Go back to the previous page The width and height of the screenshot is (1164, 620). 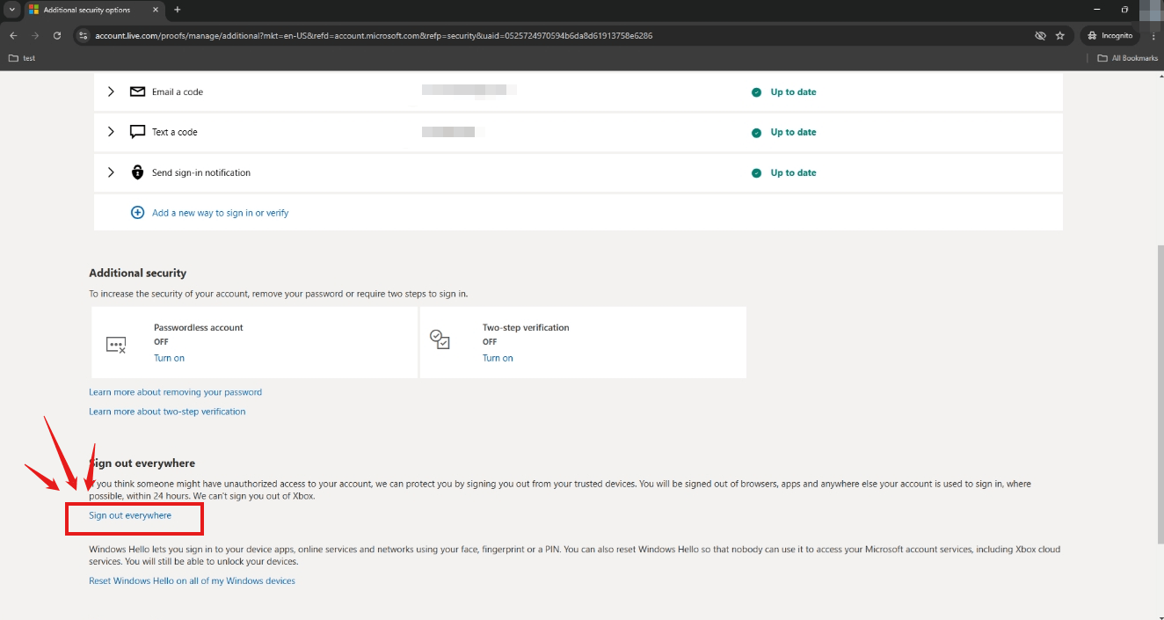pos(13,36)
